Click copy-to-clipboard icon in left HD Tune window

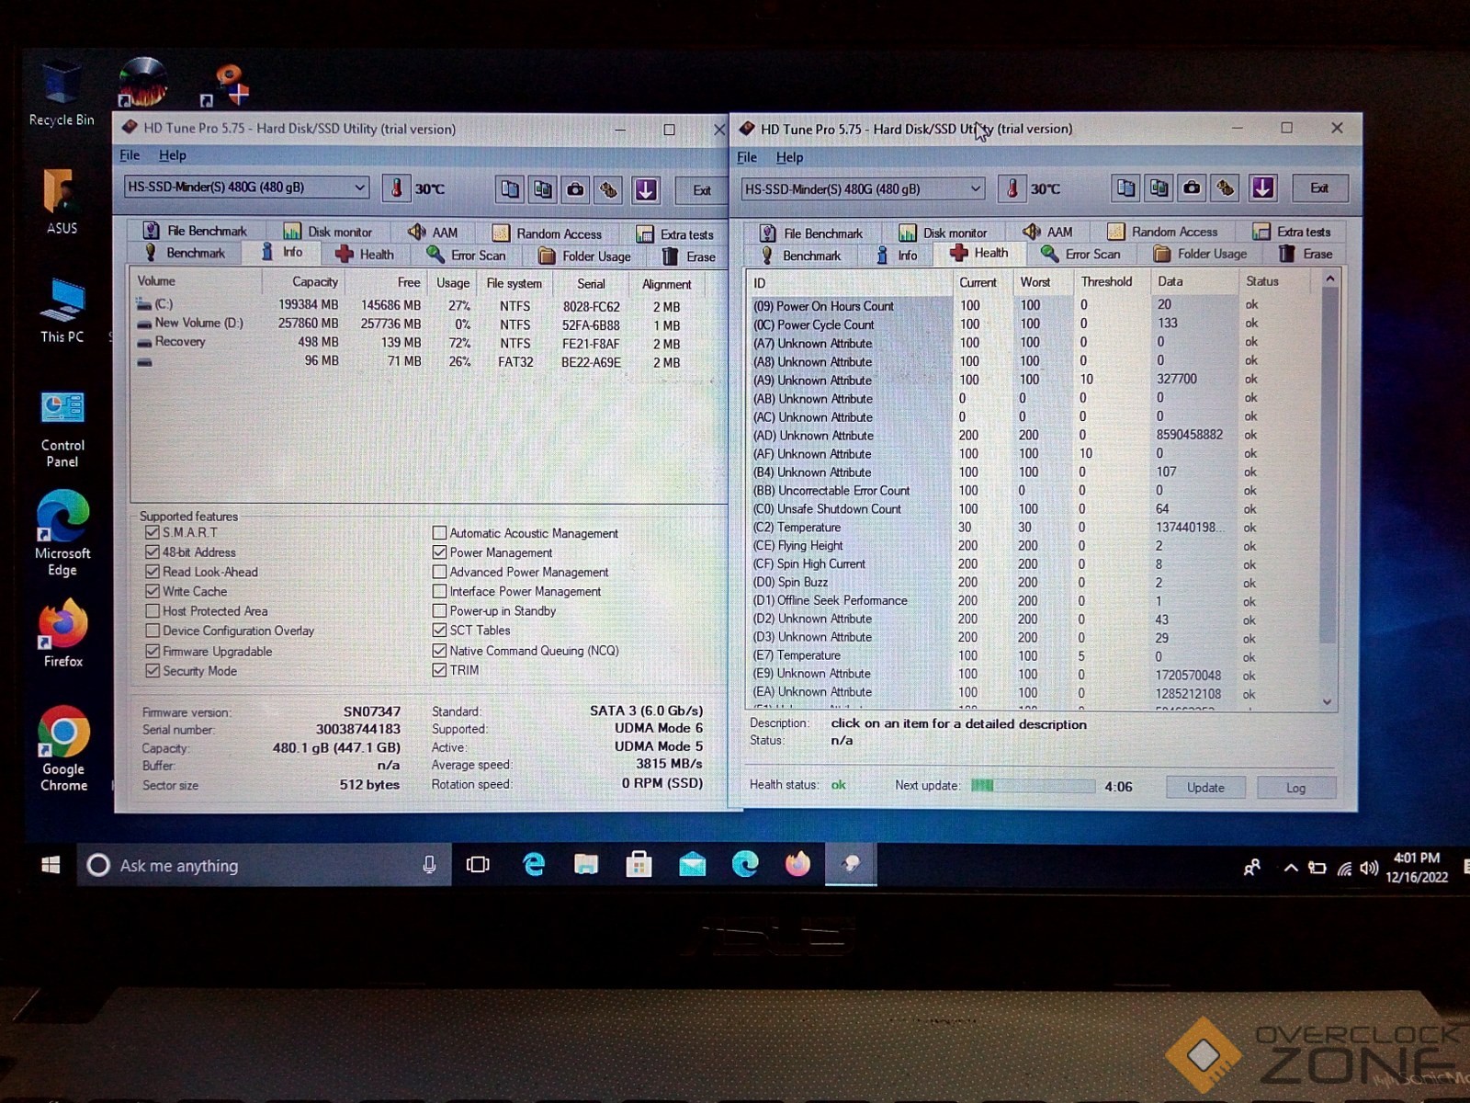coord(510,189)
